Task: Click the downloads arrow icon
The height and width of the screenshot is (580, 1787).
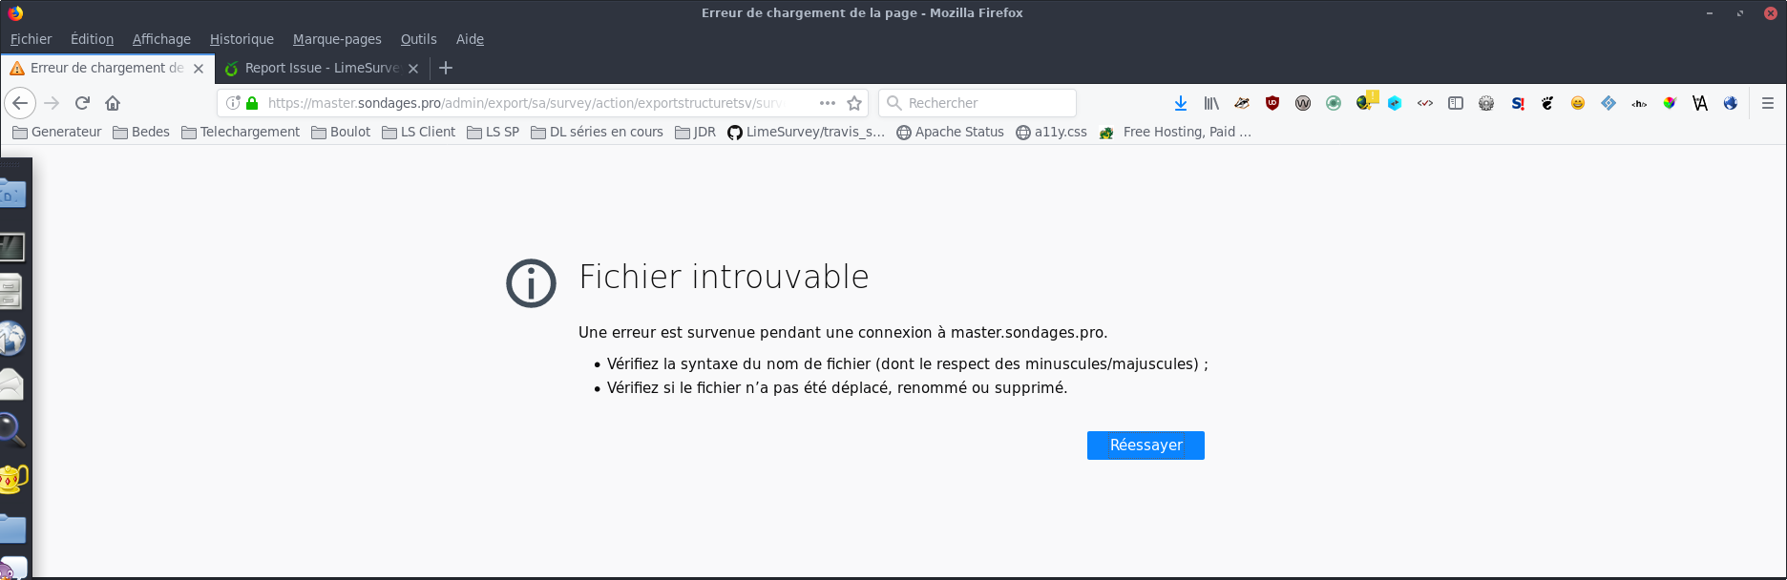Action: coord(1181,103)
